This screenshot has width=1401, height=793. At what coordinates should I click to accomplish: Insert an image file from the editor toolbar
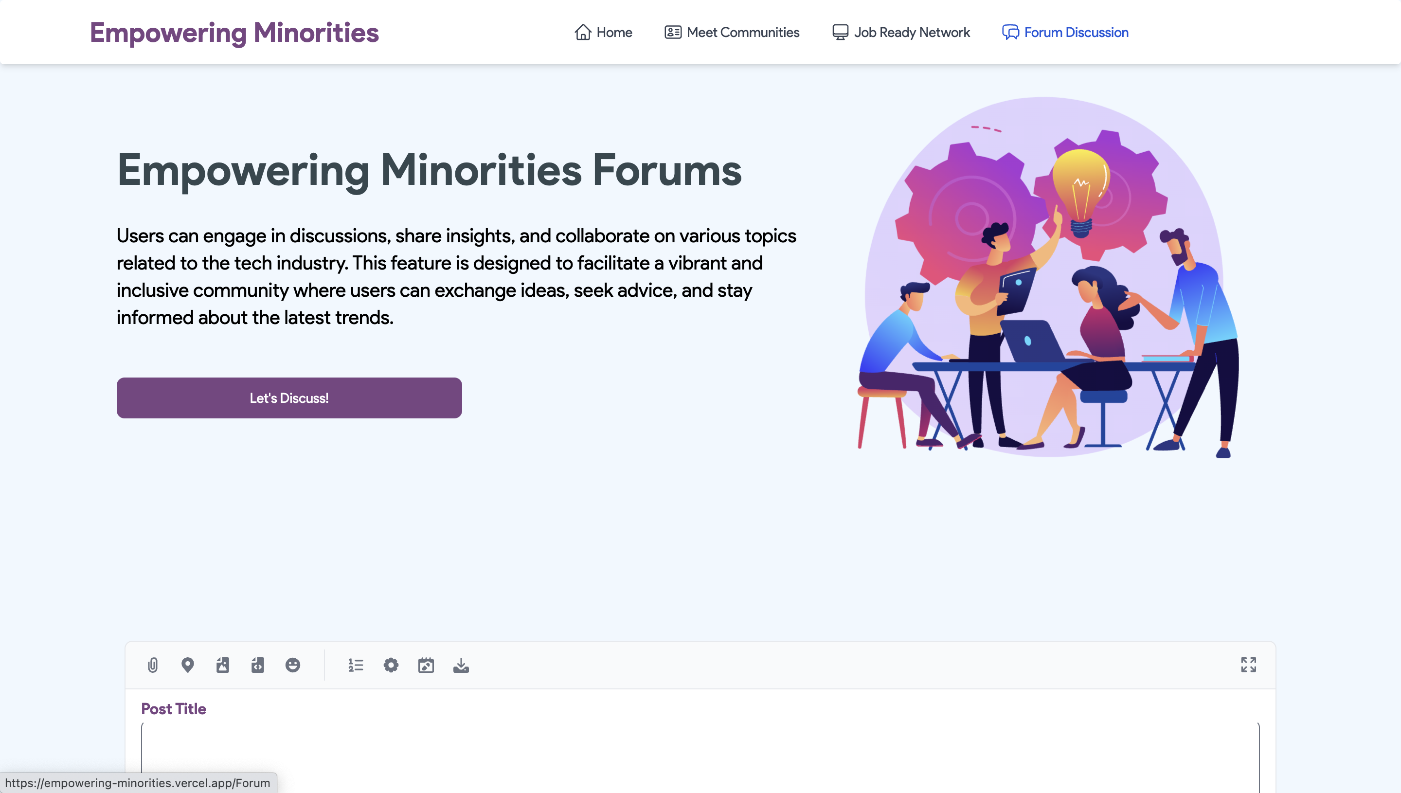click(x=223, y=665)
